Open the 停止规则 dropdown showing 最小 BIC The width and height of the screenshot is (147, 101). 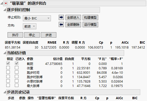pos(37,18)
